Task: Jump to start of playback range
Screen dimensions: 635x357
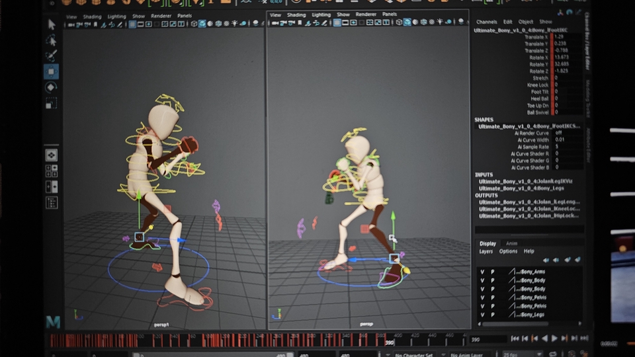Action: (515, 338)
